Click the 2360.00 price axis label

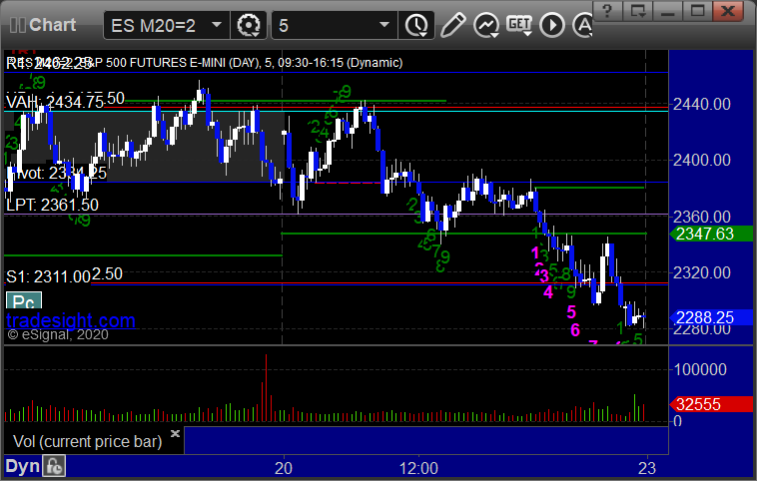coord(702,217)
